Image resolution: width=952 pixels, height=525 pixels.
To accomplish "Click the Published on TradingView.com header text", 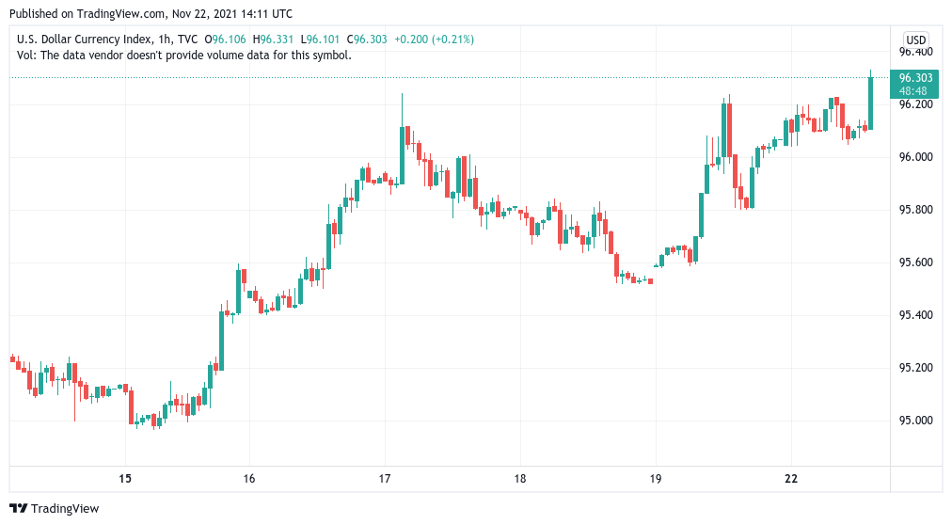I will [x=151, y=13].
